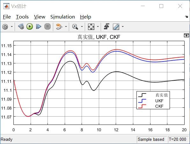Click the black 真实值 legend line sample
190x144 pixels.
click(x=142, y=95)
